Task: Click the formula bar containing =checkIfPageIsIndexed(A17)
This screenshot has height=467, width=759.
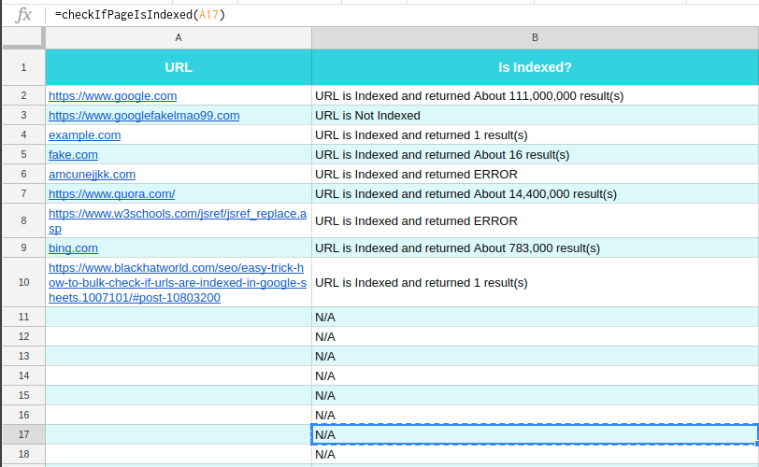Action: pyautogui.click(x=402, y=15)
